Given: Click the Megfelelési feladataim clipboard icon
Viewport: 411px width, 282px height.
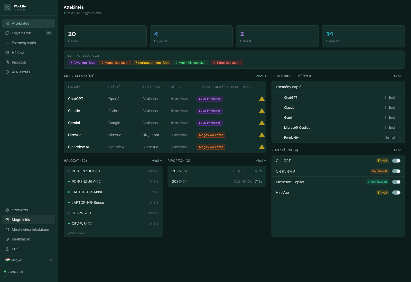Looking at the screenshot, I should tap(7, 229).
